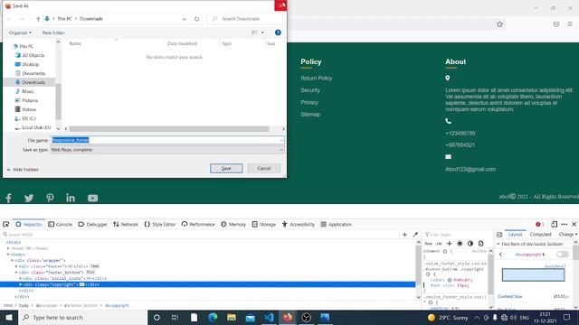
Task: Click the Facebook icon in the footer
Action: click(x=8, y=199)
